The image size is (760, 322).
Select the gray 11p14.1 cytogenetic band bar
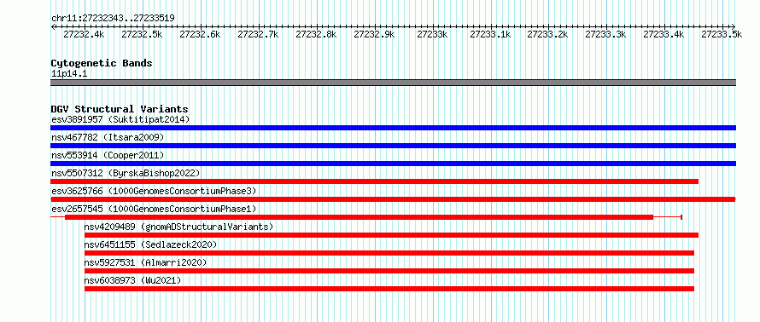[x=393, y=83]
